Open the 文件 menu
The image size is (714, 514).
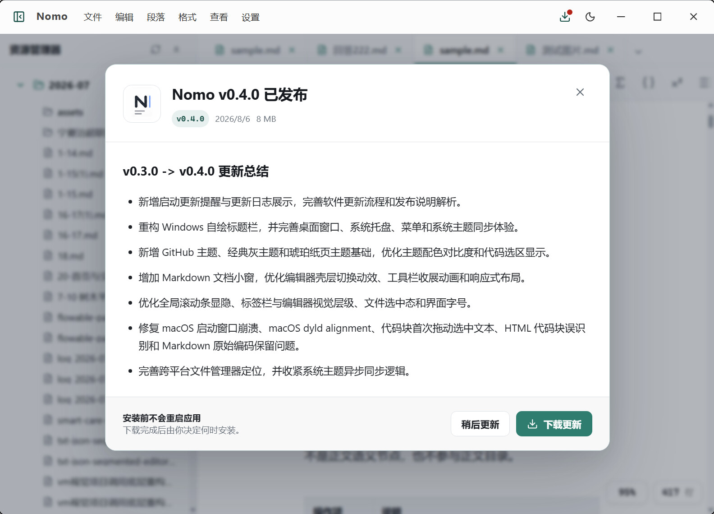tap(93, 17)
